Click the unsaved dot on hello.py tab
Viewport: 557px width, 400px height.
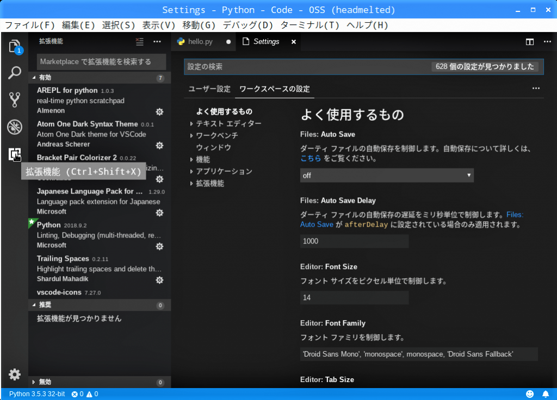click(228, 42)
